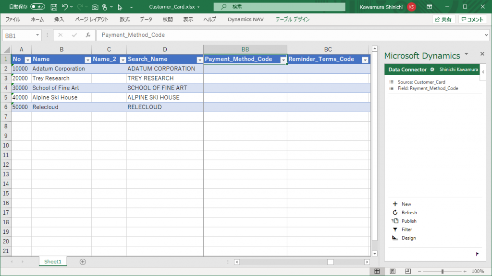Screen dimensions: 492x276
Task: Click Refresh in the Dynamics pane
Action: [x=405, y=212]
